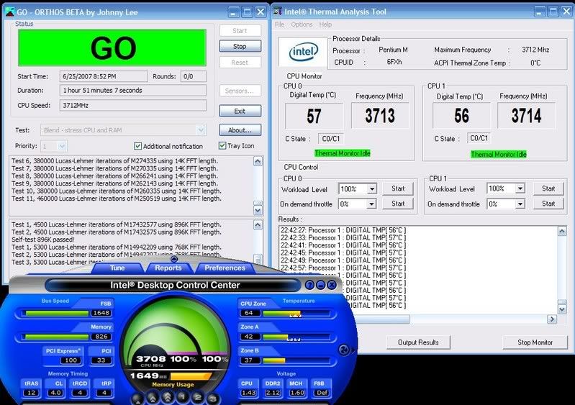Open CPU 1 On demand throttle dropdown
Screen dimensions: 575x405
pyautogui.click(x=520, y=204)
